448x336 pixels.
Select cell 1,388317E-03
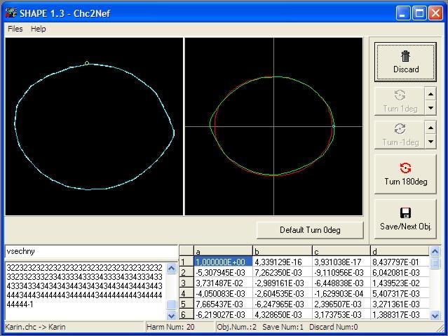click(x=400, y=314)
